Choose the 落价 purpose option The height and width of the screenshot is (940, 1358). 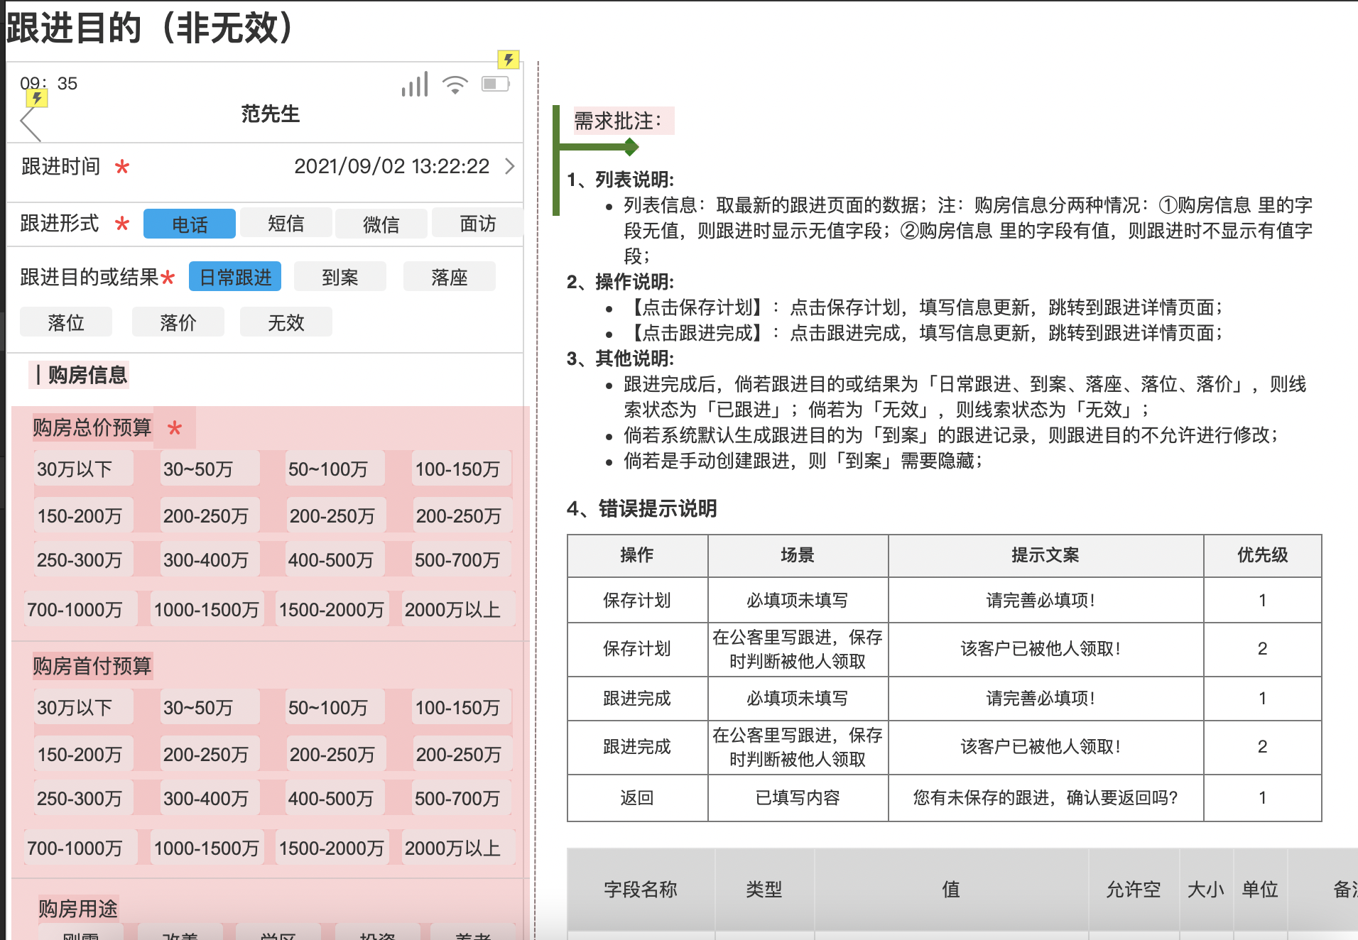[178, 322]
